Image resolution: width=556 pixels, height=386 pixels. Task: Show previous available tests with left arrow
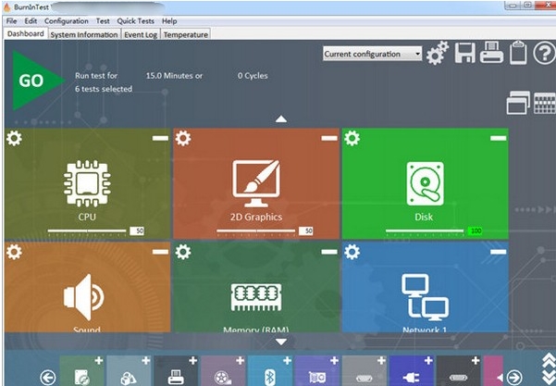(48, 377)
